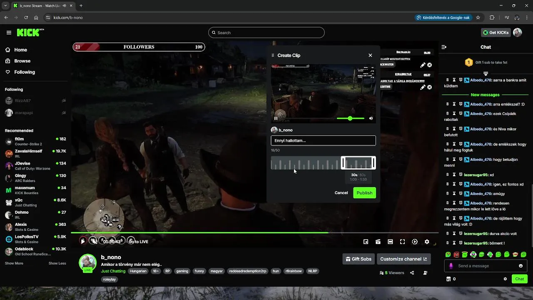Click the New messages divider in chat

(485, 95)
